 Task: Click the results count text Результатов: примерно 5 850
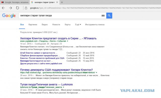[39, 32]
